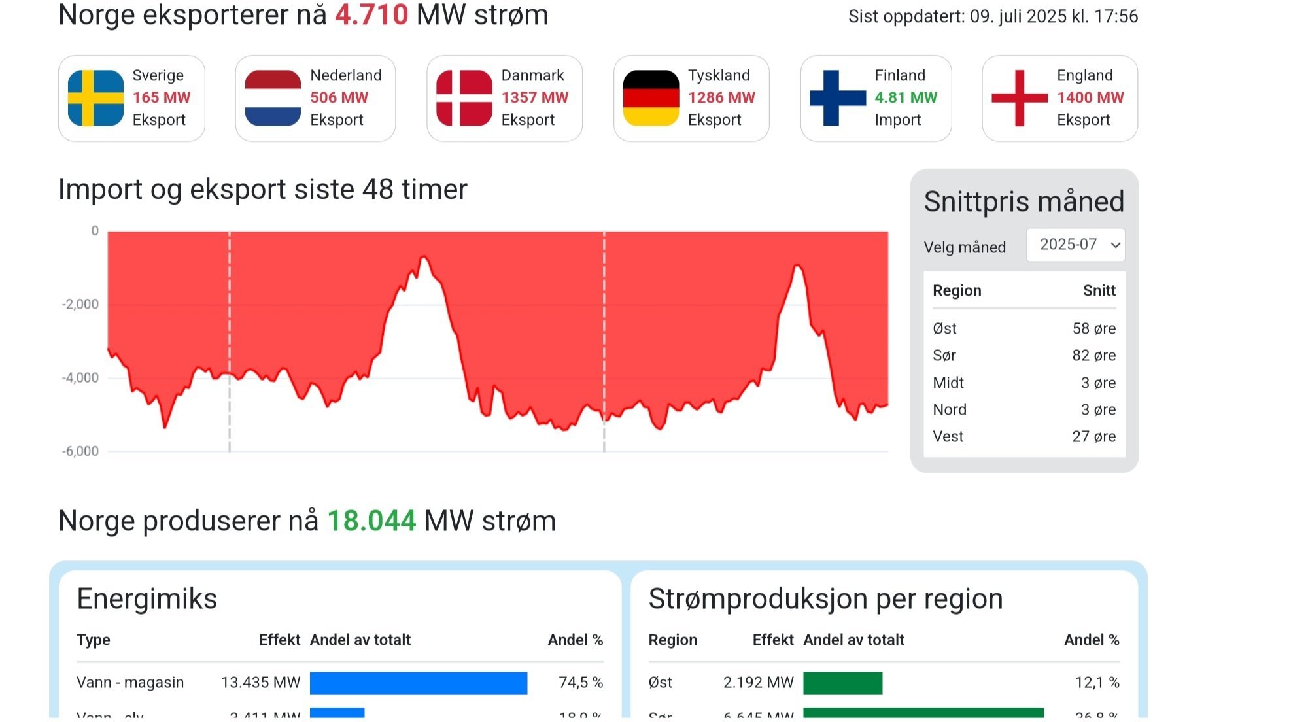Click the Netherlands flag icon
The width and height of the screenshot is (1308, 722).
(273, 98)
